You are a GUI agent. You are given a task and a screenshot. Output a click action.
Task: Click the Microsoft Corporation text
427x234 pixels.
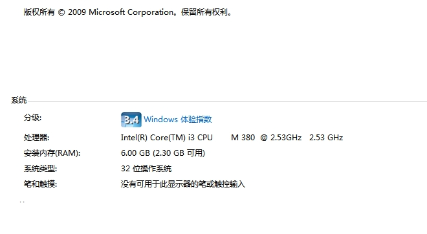(131, 12)
